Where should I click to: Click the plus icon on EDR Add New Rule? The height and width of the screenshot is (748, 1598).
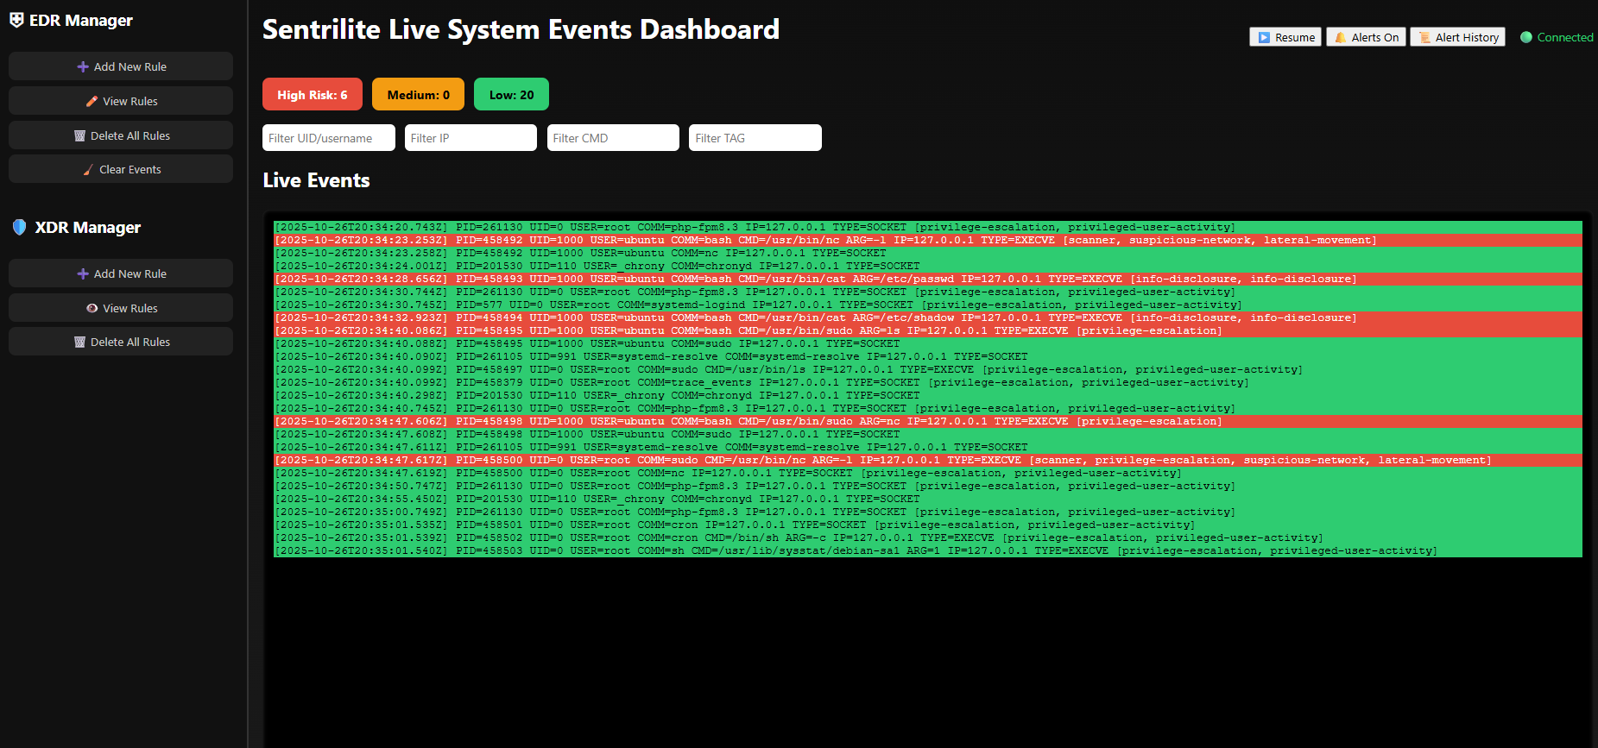pos(83,66)
